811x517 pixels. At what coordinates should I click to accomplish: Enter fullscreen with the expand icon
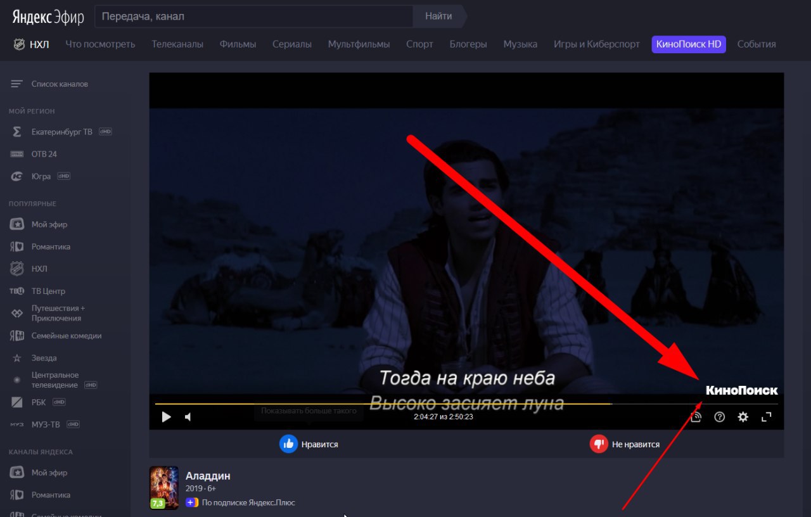click(766, 417)
